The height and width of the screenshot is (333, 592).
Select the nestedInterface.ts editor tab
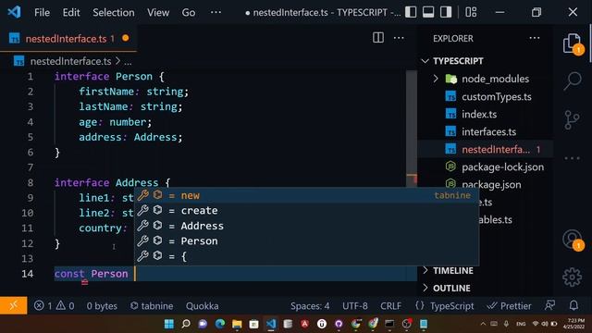pos(68,38)
